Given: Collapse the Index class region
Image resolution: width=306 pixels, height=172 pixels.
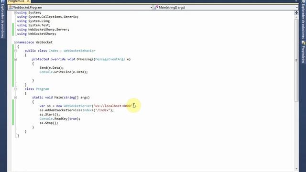Looking at the screenshot, I should [15, 51].
